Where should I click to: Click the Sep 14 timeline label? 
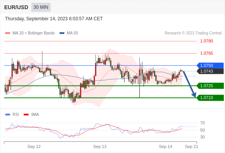point(166,146)
